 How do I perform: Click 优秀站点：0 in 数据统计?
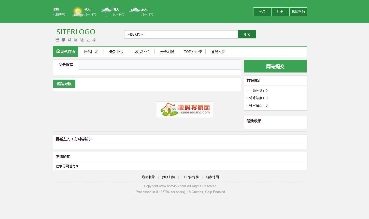[258, 98]
